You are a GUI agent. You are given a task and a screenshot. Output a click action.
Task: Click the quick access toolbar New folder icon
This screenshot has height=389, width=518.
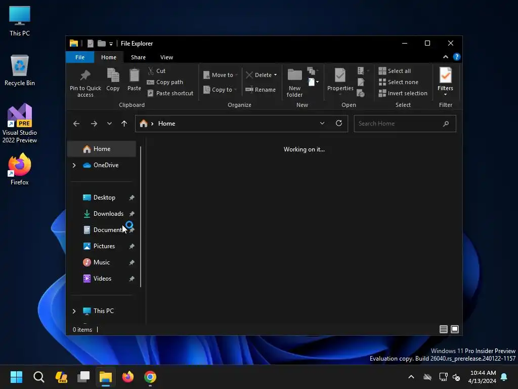(x=101, y=44)
